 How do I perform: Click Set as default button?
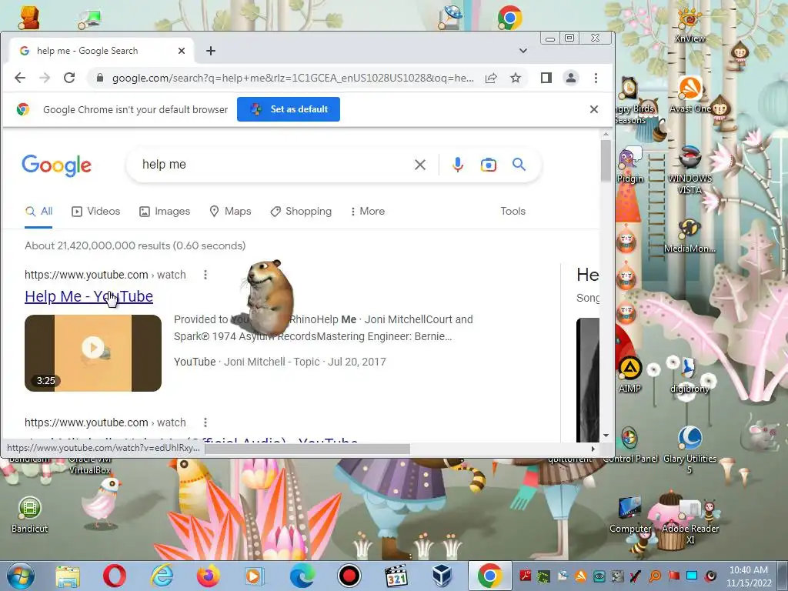289,109
